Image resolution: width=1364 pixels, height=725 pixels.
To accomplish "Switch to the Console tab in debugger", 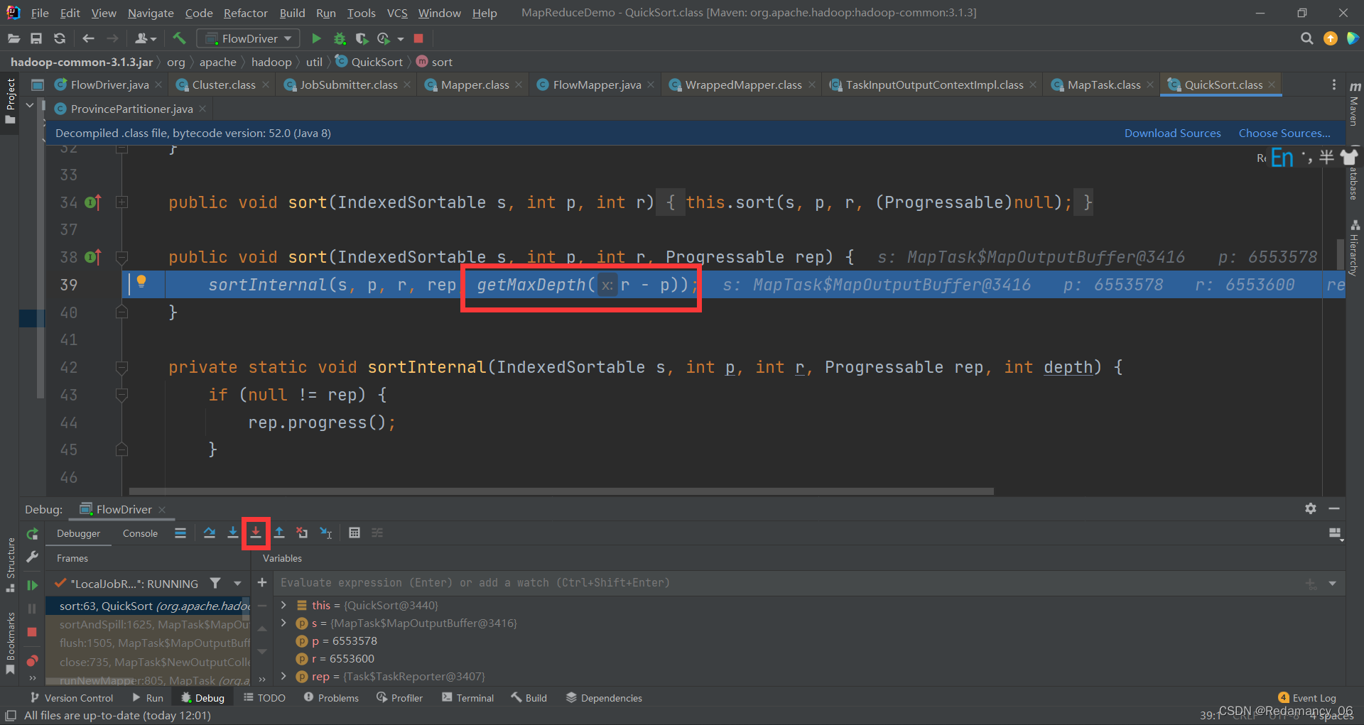I will pyautogui.click(x=140, y=533).
